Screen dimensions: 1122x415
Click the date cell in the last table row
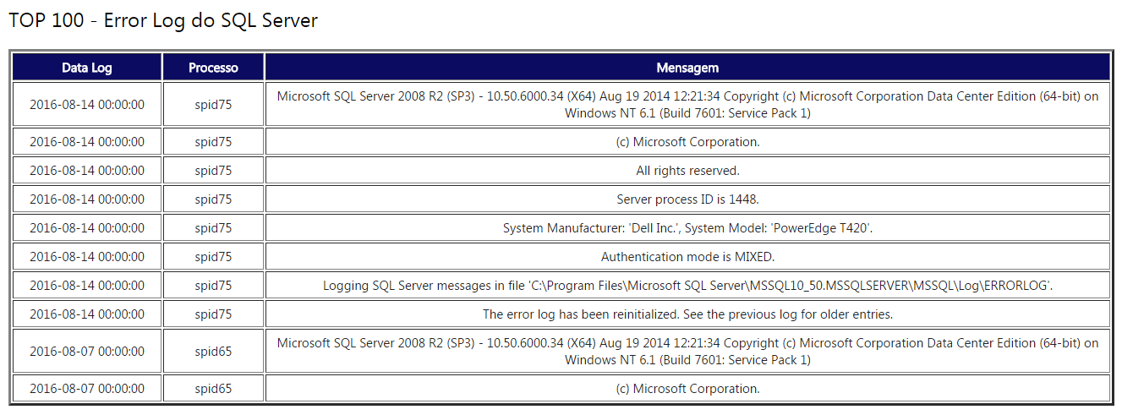[87, 389]
